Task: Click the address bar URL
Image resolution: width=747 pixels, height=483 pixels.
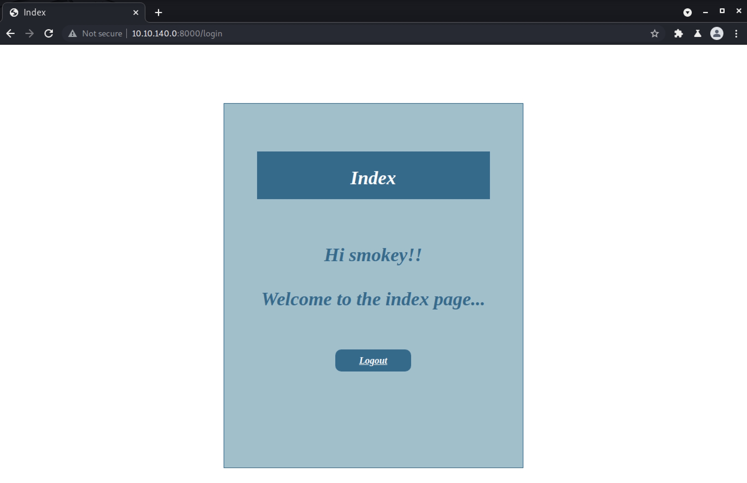Action: coord(177,33)
